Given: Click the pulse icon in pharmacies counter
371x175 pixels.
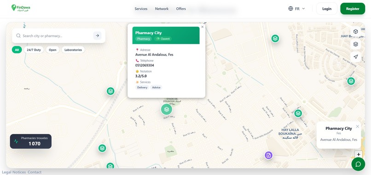Looking at the screenshot, I should [16, 141].
